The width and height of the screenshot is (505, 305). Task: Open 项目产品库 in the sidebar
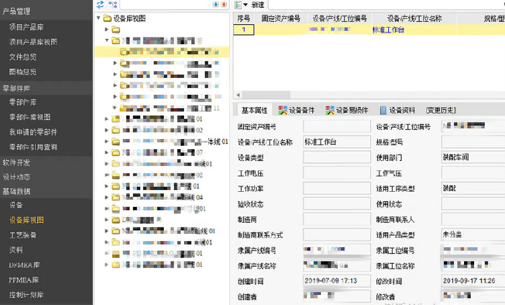tap(26, 27)
